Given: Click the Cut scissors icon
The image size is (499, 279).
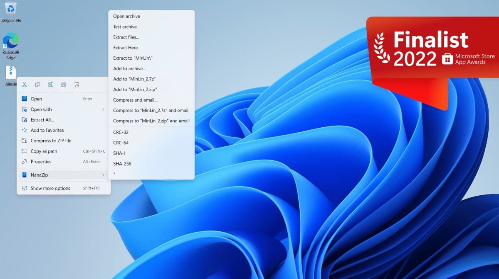Looking at the screenshot, I should pos(24,85).
